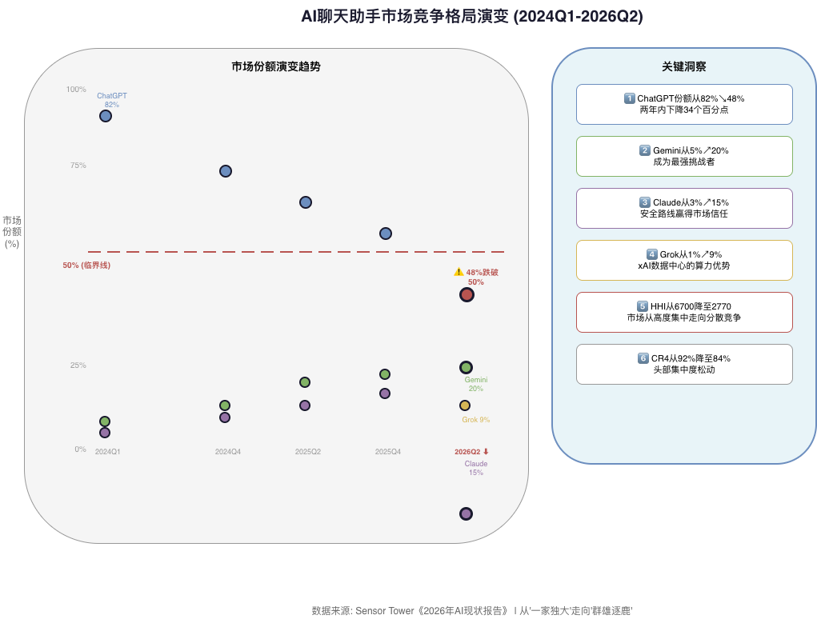The width and height of the screenshot is (817, 623).
Task: Open the 成为最强挑战者 Gemini insight card
Action: click(x=684, y=156)
